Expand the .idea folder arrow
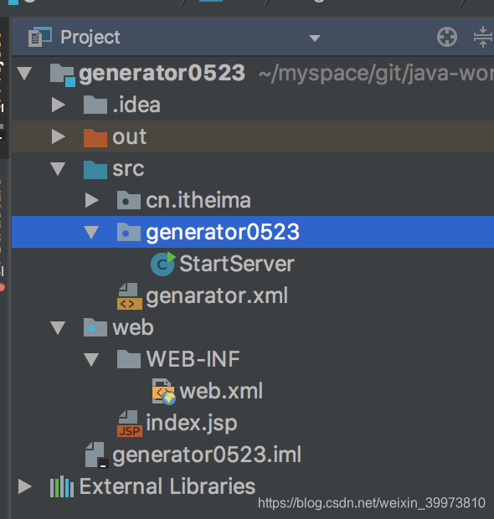 59,105
